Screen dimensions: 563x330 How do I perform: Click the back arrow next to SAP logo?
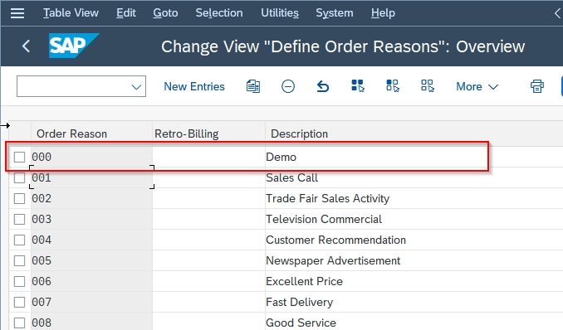(x=26, y=46)
